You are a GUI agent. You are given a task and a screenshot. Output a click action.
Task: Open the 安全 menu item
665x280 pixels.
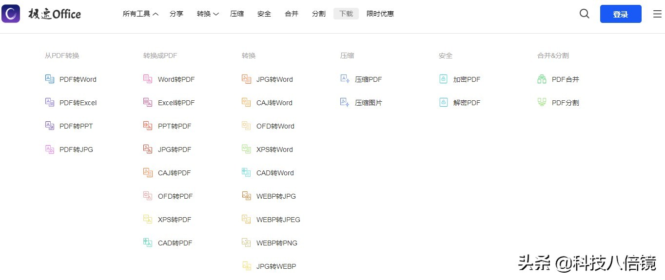[x=264, y=14]
